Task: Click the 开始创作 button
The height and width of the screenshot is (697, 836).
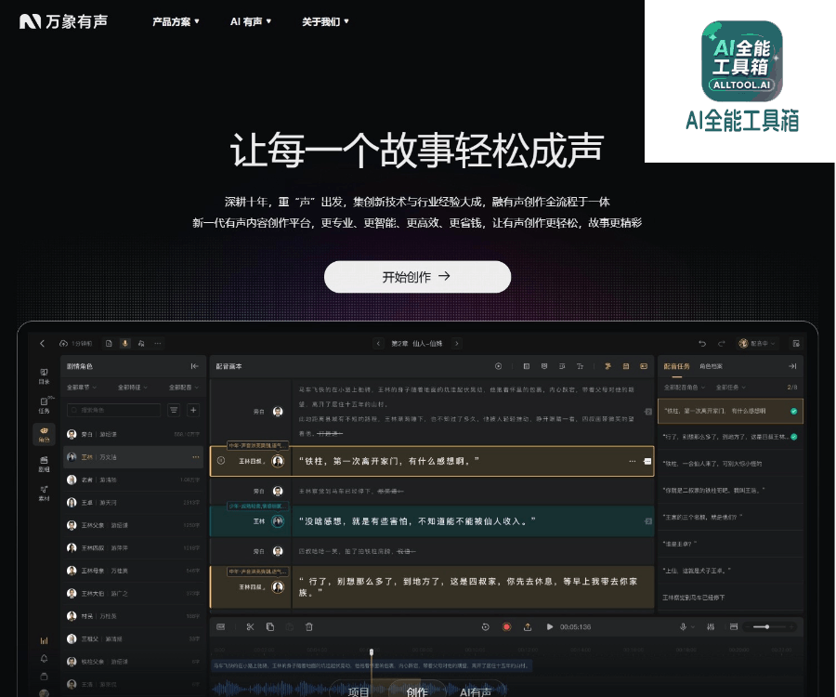Action: [x=417, y=276]
